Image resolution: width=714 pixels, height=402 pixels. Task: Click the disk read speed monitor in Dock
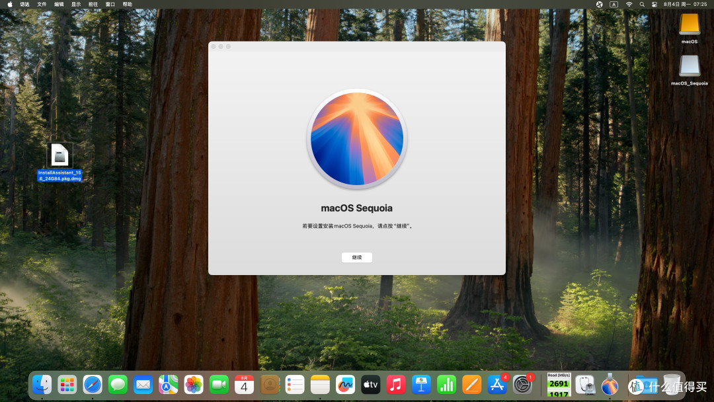point(559,385)
